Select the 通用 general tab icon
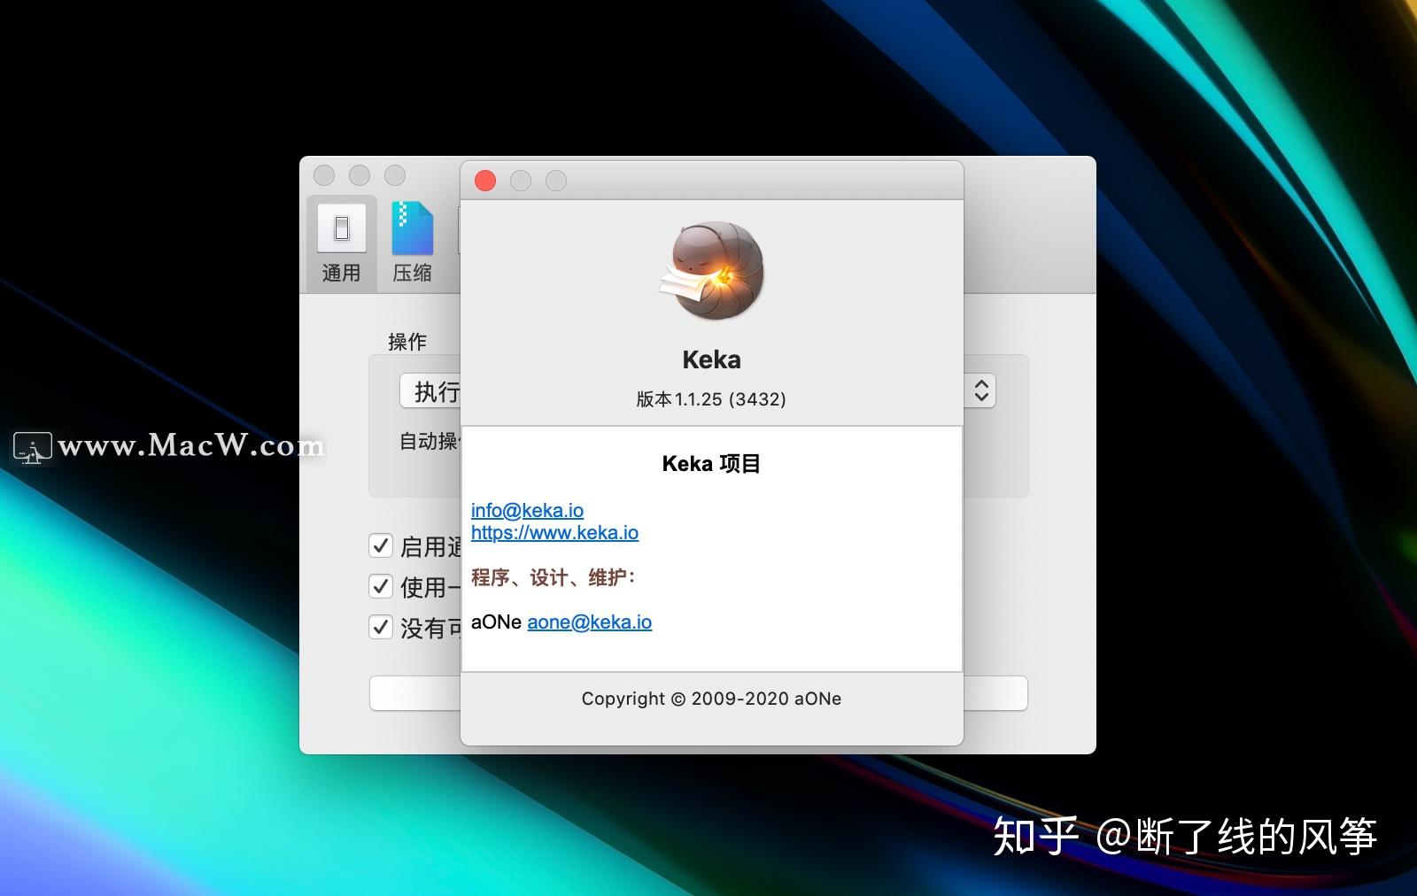The image size is (1417, 896). [341, 243]
